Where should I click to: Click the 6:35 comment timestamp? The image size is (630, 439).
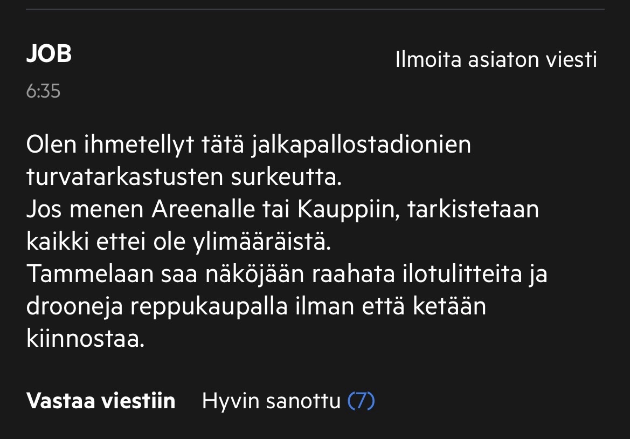pyautogui.click(x=43, y=91)
